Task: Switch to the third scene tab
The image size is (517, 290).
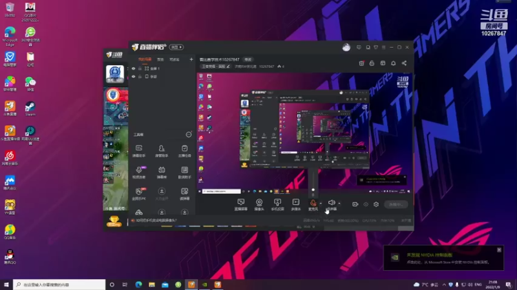Action: pos(174,59)
